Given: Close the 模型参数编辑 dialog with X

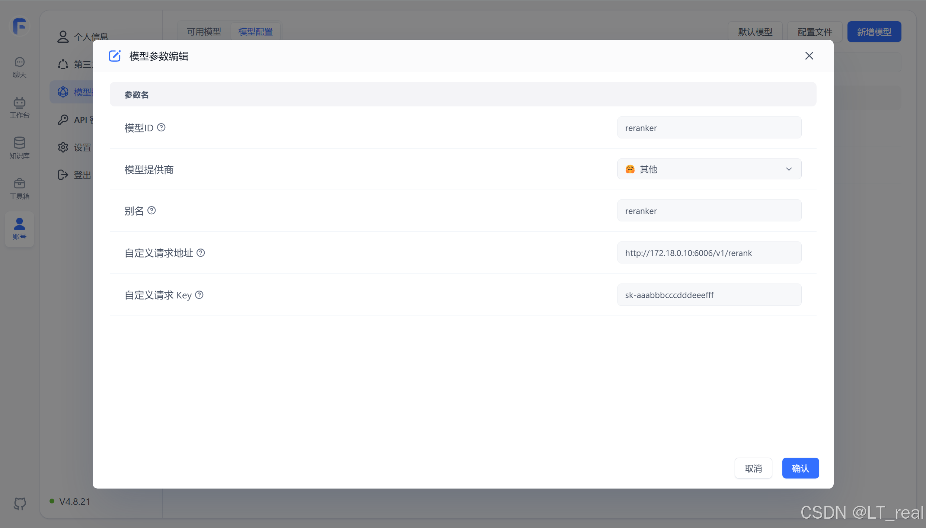Looking at the screenshot, I should pos(809,56).
